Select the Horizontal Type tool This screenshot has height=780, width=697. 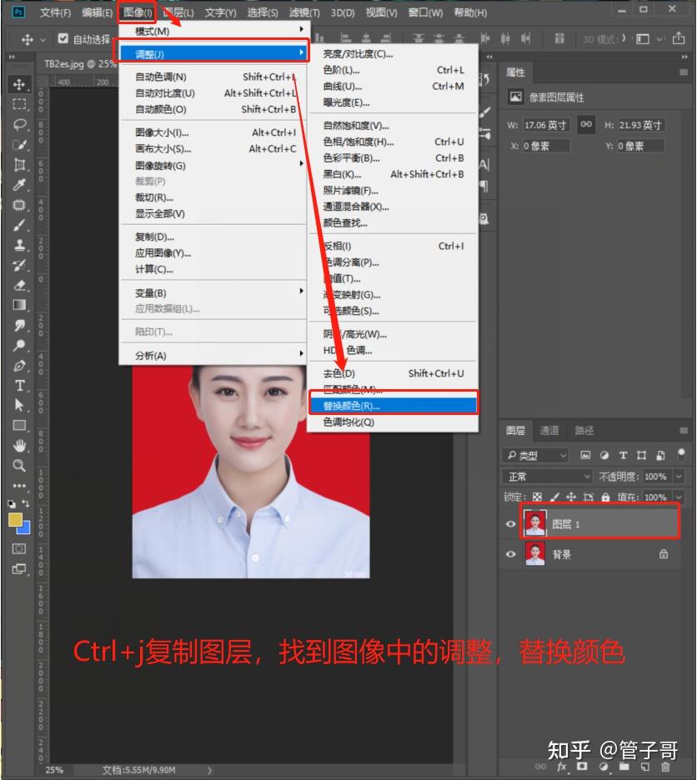pos(19,386)
